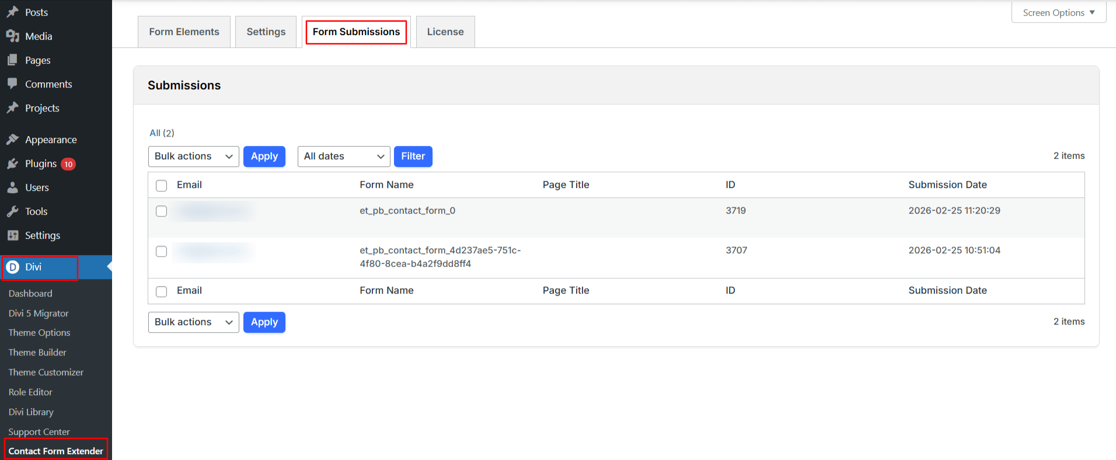This screenshot has height=460, width=1116.
Task: Expand the All dates filter dropdown
Action: 343,156
